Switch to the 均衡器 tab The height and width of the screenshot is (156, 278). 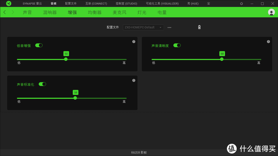95,12
